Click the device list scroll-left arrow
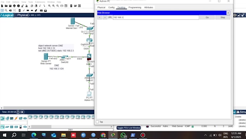The width and height of the screenshot is (246, 139). (x=29, y=127)
